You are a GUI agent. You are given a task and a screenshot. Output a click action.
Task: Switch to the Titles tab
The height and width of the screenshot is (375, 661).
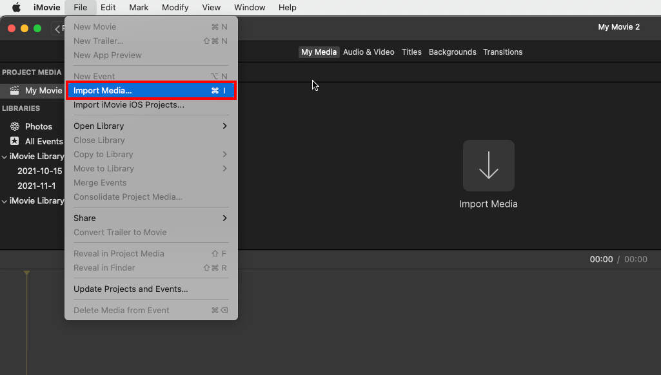point(411,52)
